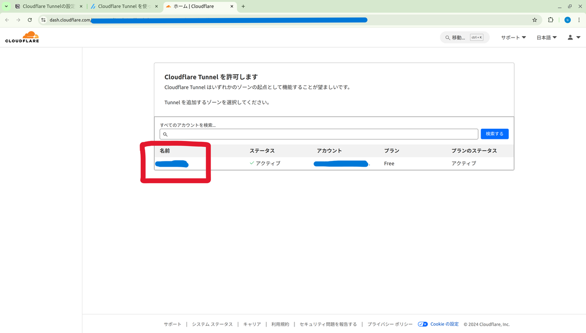The height and width of the screenshot is (333, 586).
Task: Click the アカウント column header
Action: (x=329, y=151)
